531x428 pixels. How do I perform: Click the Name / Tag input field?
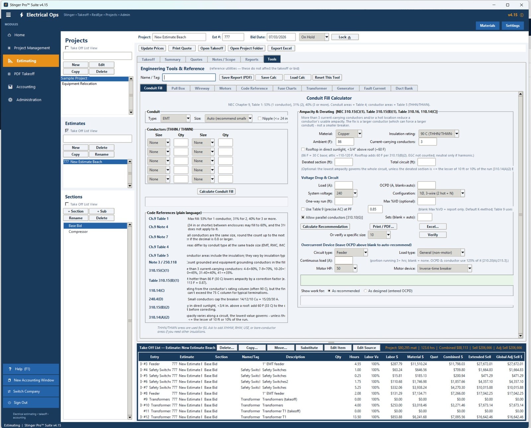(189, 77)
